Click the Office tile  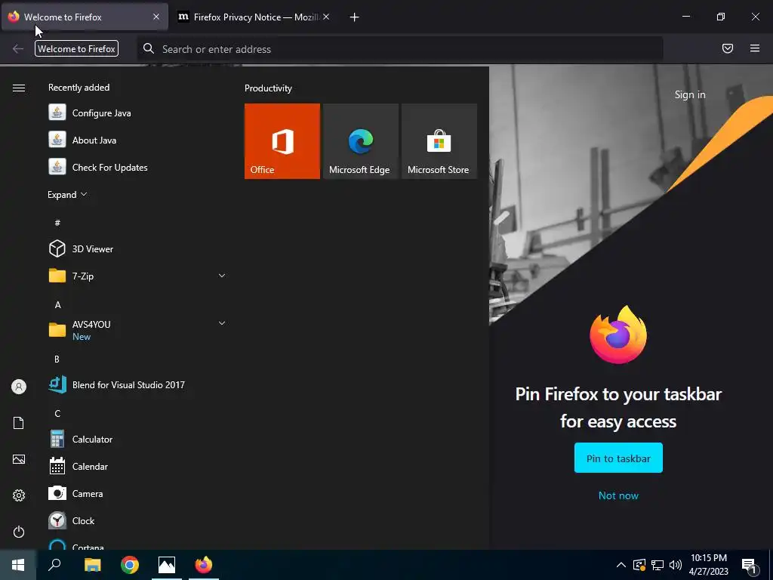(x=282, y=141)
